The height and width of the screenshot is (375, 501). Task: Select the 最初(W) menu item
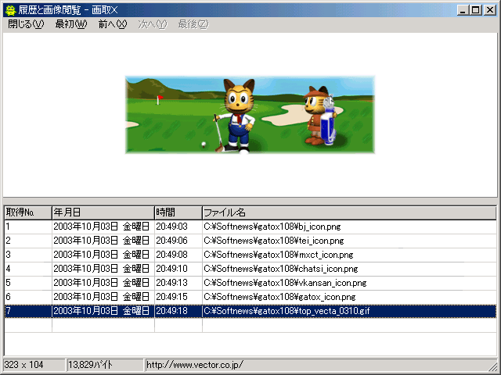point(71,24)
